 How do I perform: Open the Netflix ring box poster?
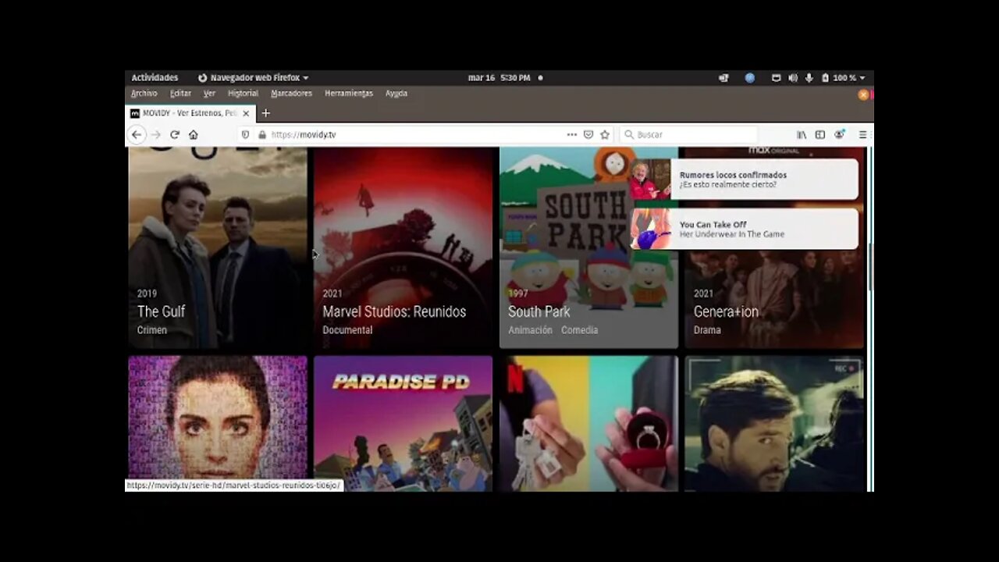pyautogui.click(x=588, y=423)
